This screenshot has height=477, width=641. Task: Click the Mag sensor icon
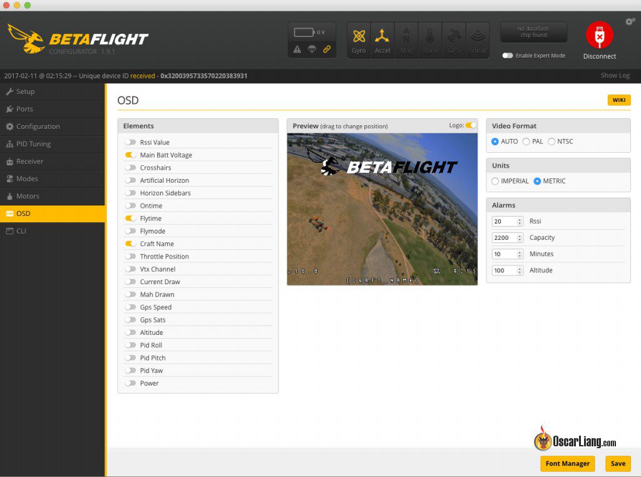pos(406,40)
